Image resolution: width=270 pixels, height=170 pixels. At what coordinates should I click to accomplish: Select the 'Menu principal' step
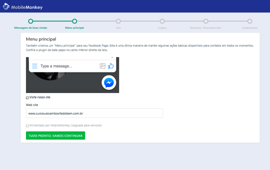click(74, 21)
